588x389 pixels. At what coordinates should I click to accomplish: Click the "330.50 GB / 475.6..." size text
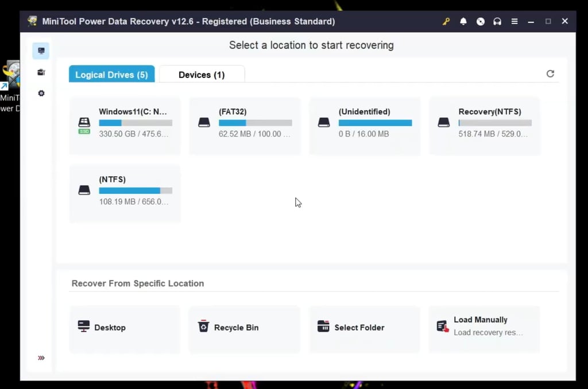(133, 134)
